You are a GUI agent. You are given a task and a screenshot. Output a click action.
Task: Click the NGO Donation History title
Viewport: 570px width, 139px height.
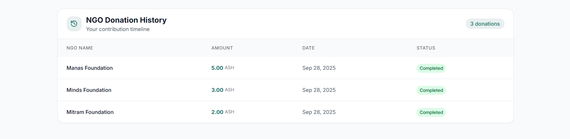tap(126, 20)
